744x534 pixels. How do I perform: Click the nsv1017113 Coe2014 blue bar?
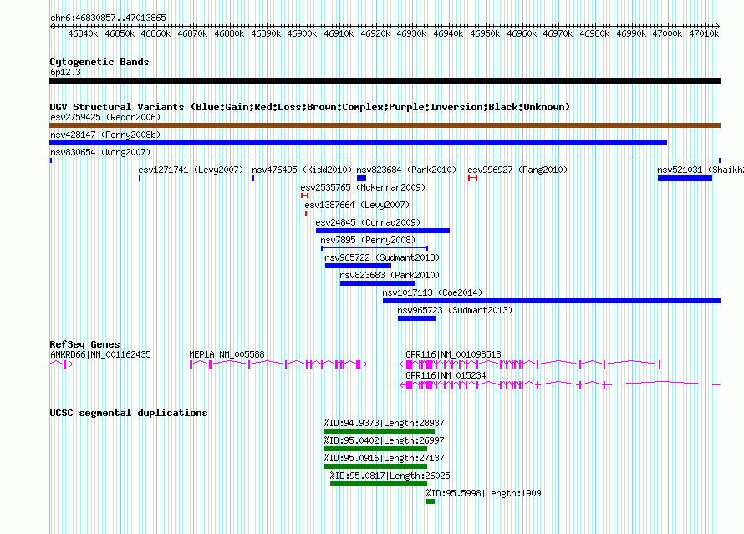[552, 301]
